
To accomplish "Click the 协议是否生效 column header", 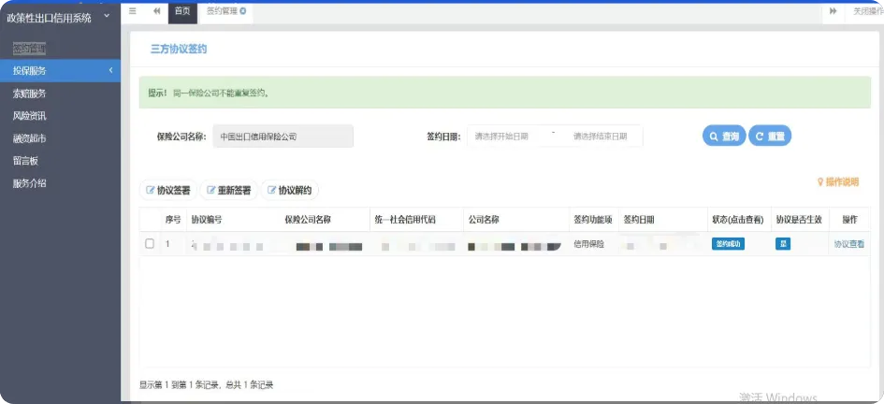I will point(800,220).
